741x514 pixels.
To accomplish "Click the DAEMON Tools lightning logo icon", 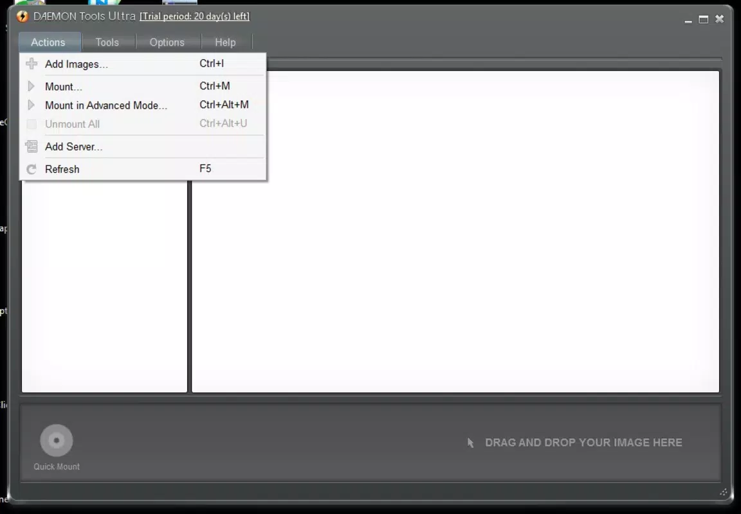I will click(x=23, y=17).
